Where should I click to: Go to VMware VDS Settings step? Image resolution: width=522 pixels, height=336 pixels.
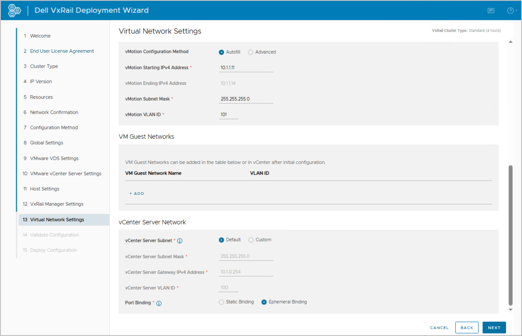[54, 158]
